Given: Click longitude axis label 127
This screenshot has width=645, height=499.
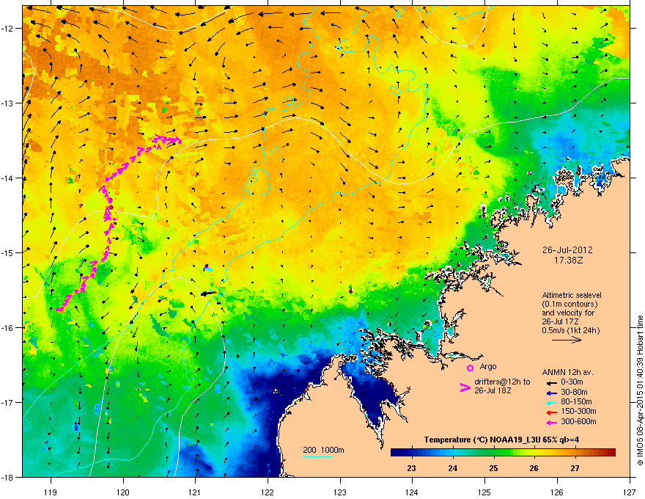Looking at the screenshot, I should coord(630,492).
